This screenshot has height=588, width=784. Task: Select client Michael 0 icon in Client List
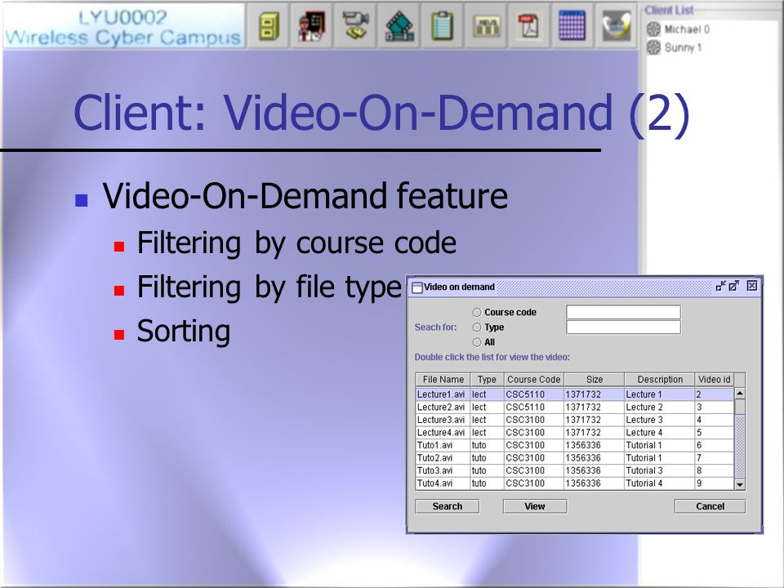[x=653, y=29]
